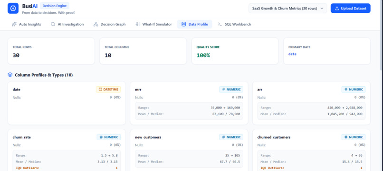Click the NUMERIC type badge on new_customers card

coord(231,137)
